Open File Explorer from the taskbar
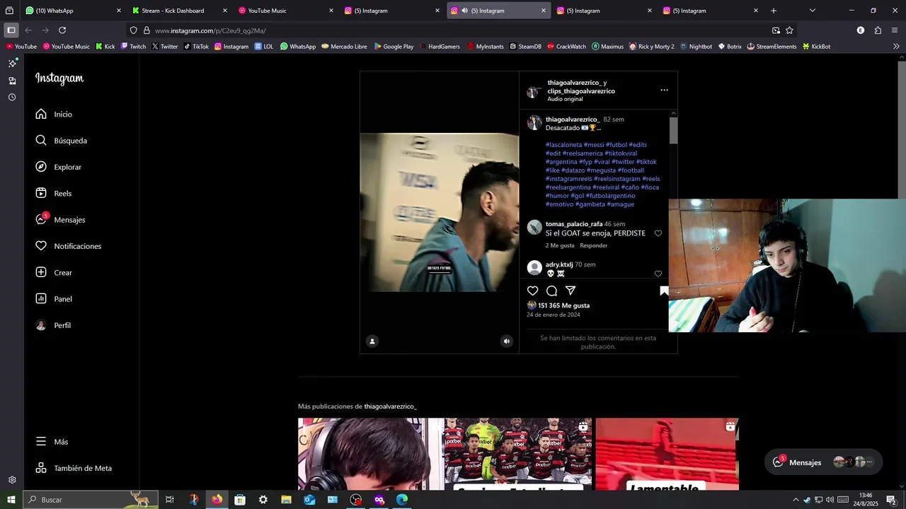The width and height of the screenshot is (906, 509). coord(286,500)
